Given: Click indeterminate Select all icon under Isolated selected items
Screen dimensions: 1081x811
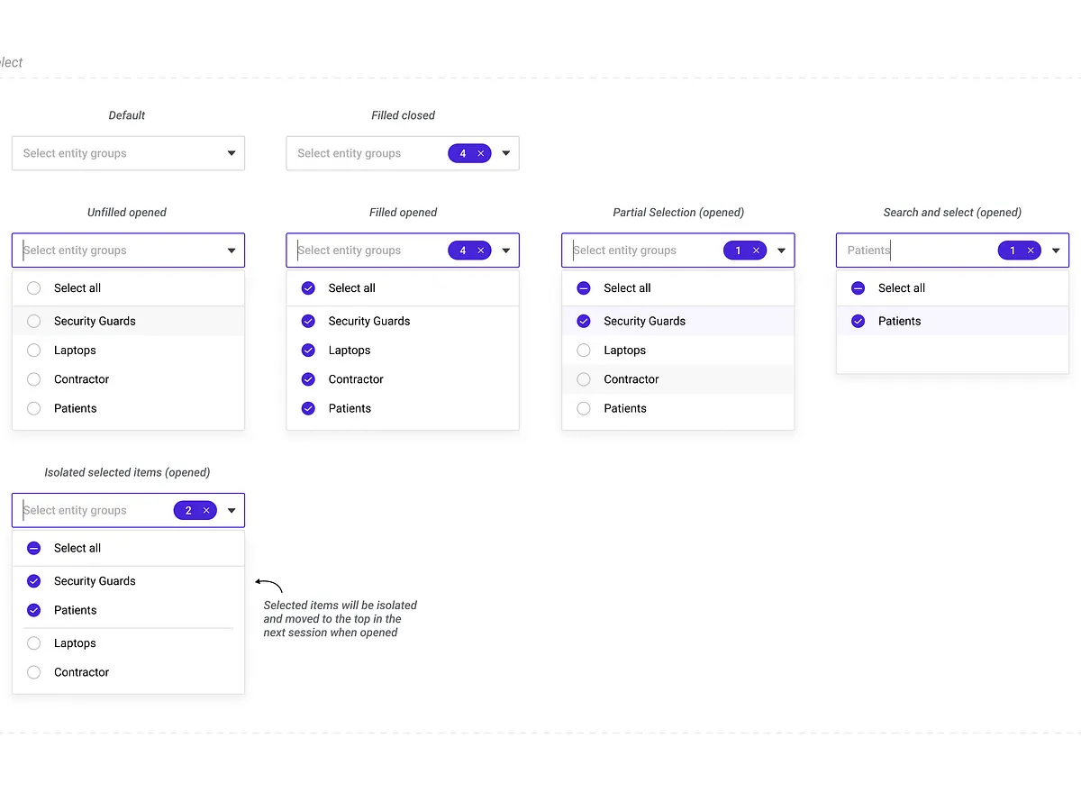Looking at the screenshot, I should point(34,548).
